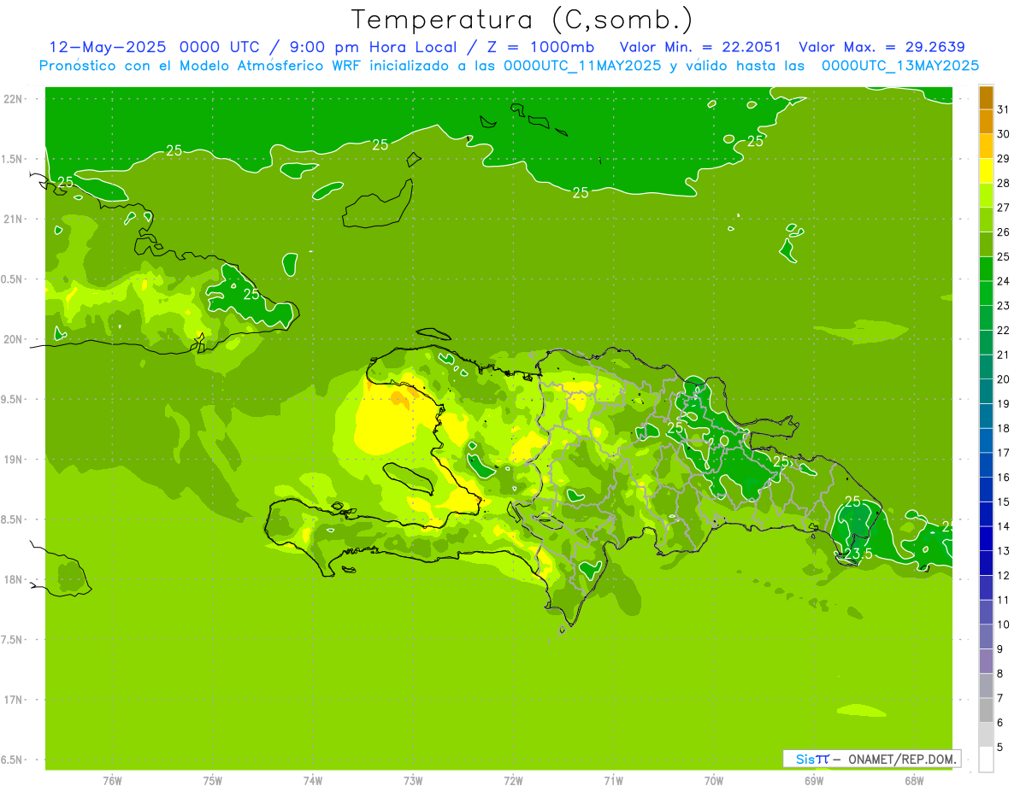Click the '76W' longitude axis label
The image size is (1026, 792).
click(112, 781)
